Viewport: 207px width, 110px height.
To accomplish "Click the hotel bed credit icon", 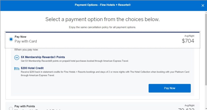I will (x=17, y=68).
